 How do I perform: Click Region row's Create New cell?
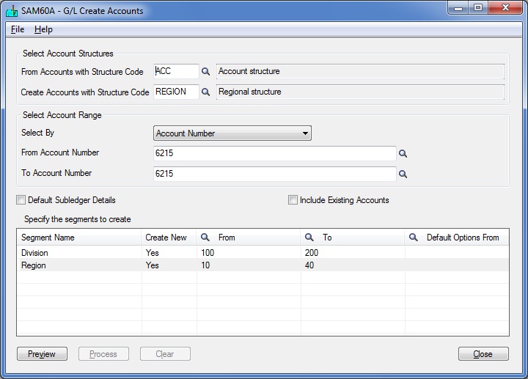point(169,265)
